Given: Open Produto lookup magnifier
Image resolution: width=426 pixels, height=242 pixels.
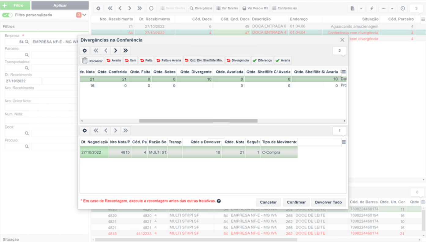Looking at the screenshot, I should (27, 146).
